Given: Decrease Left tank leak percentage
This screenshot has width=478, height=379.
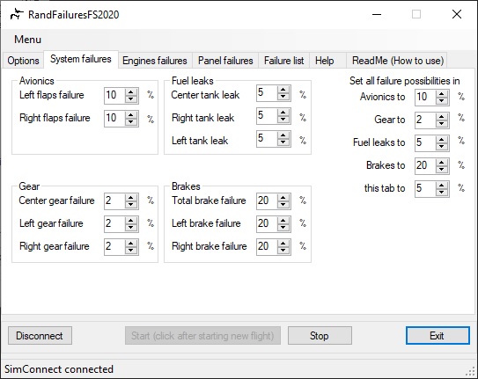Looking at the screenshot, I should coord(283,142).
